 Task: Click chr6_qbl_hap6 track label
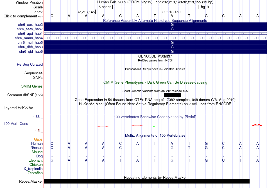31,52
